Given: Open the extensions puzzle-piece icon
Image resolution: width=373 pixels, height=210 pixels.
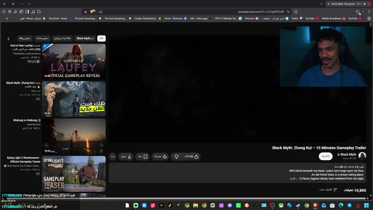Looking at the screenshot, I should [x=39, y=12].
